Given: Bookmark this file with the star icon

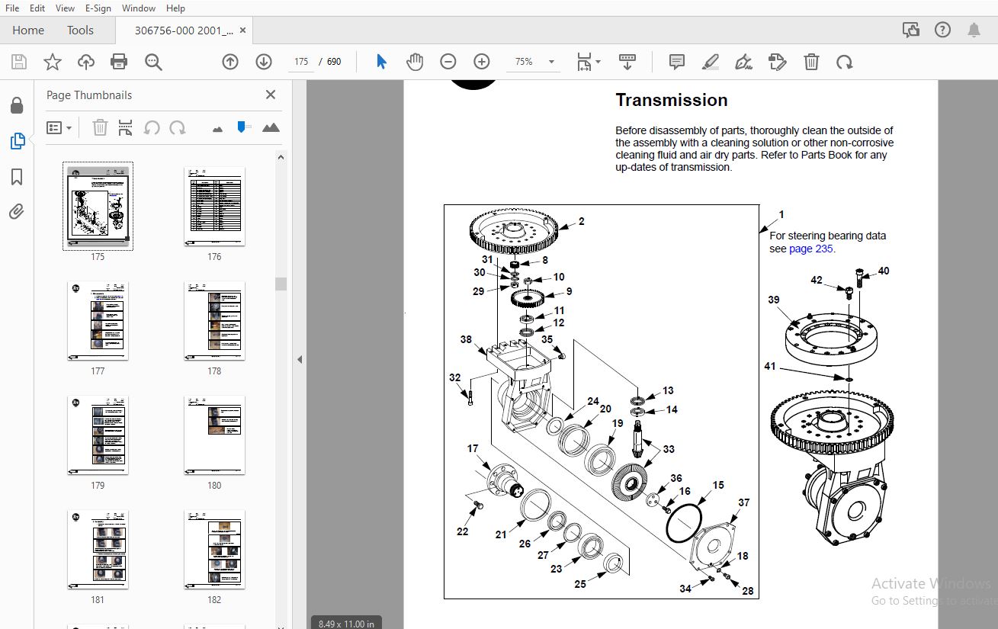Looking at the screenshot, I should (52, 62).
